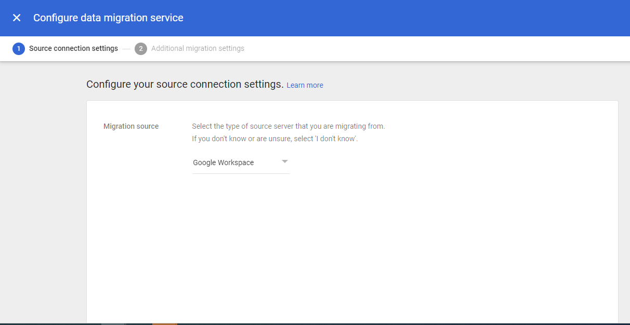The width and height of the screenshot is (630, 325).
Task: Close the data migration configuration dialog
Action: pyautogui.click(x=17, y=18)
